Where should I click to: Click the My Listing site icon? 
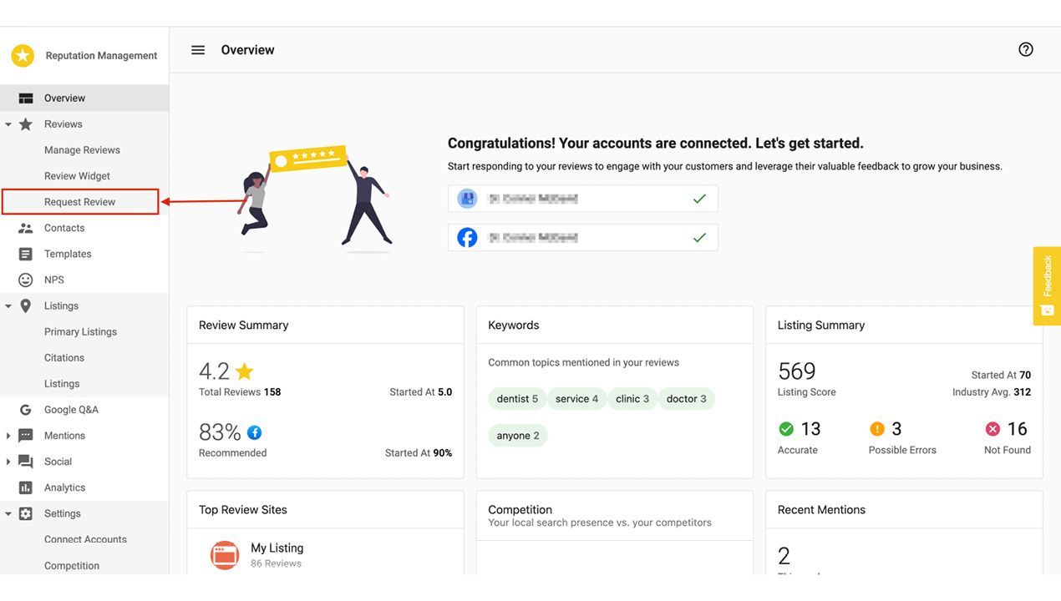225,555
